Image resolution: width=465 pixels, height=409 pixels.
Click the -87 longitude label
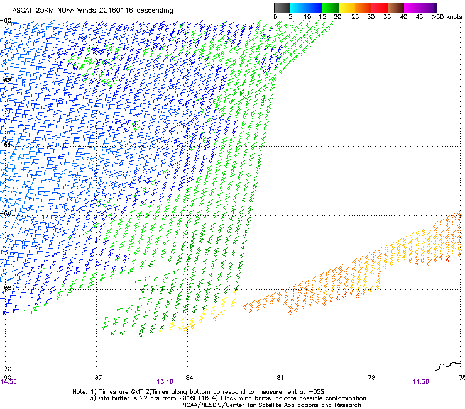pos(96,378)
